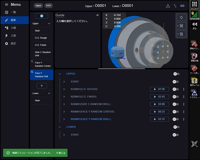Click the warning triangle alert icon
The image size is (200, 160).
[168, 6]
